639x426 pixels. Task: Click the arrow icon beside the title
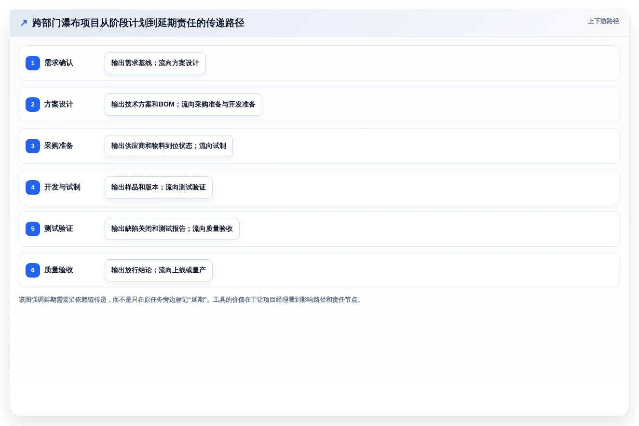24,23
